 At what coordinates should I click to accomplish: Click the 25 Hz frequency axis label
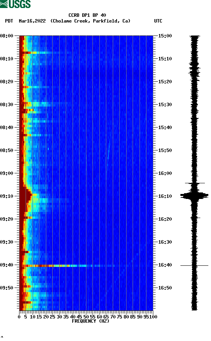pyautogui.click(x=52, y=317)
